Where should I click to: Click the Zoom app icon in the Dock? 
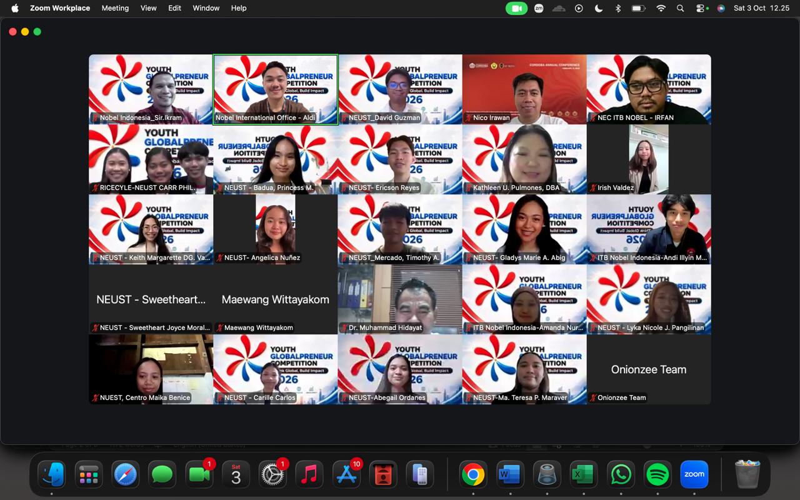point(694,474)
